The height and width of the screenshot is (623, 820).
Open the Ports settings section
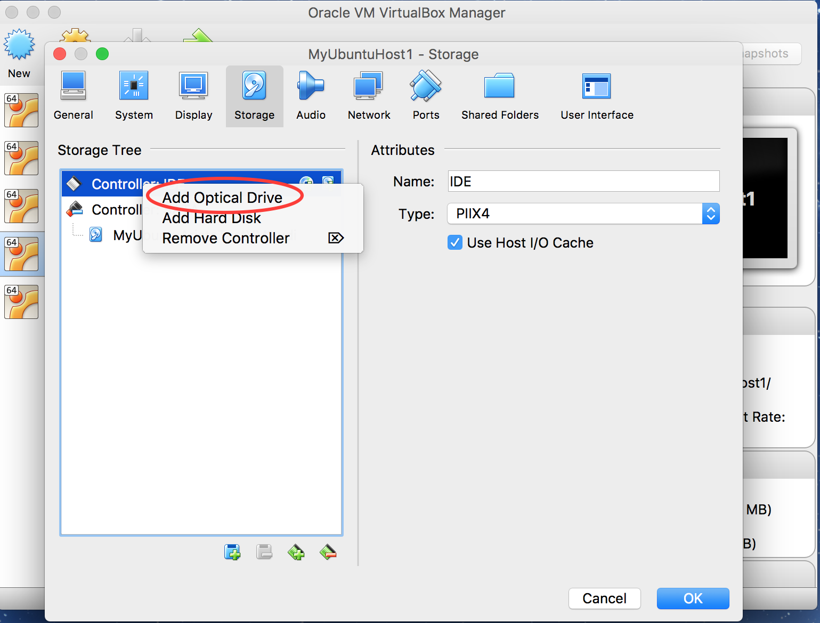coord(426,96)
